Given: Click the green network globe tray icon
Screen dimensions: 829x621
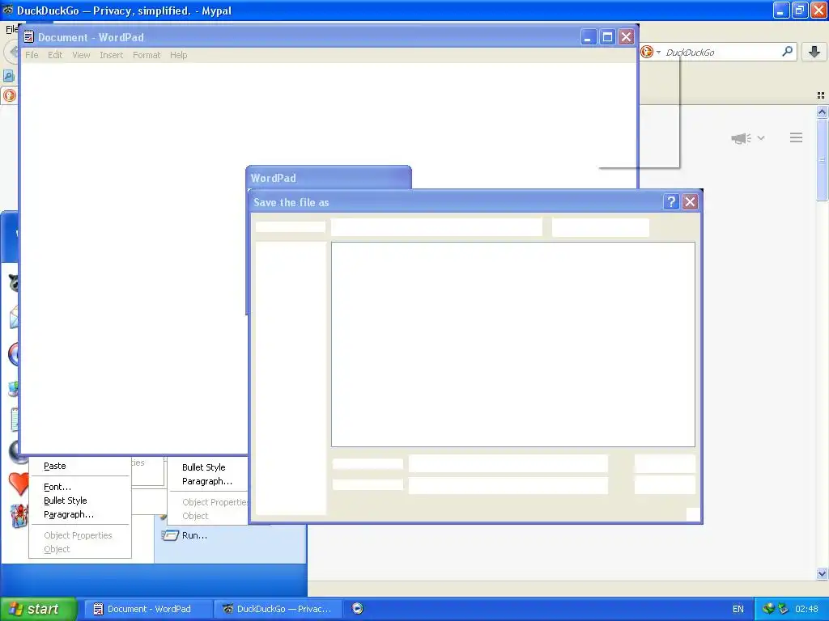Looking at the screenshot, I should [769, 608].
